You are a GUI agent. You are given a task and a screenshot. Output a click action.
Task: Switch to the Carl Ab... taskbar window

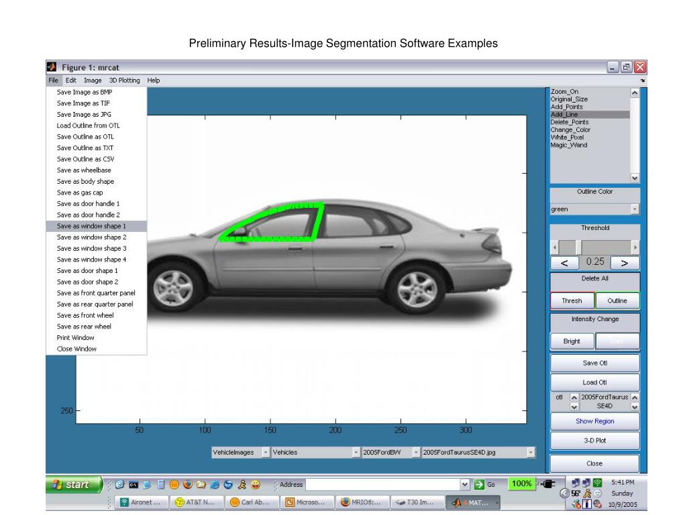[x=252, y=502]
